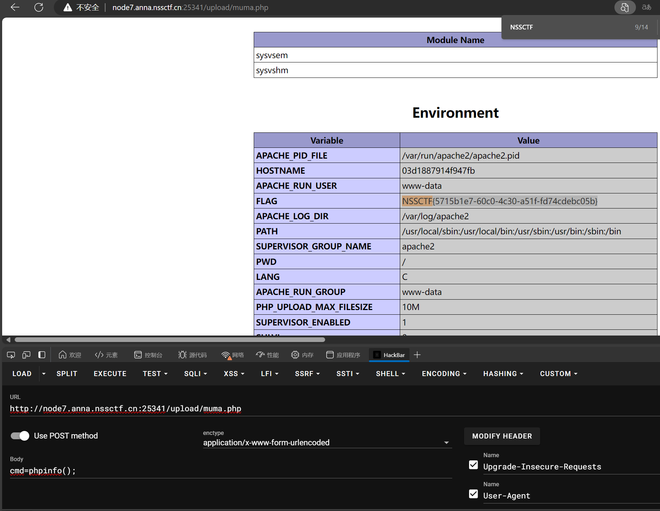The image size is (660, 511).
Task: Uncheck the User-Agent header checkbox
Action: click(473, 494)
